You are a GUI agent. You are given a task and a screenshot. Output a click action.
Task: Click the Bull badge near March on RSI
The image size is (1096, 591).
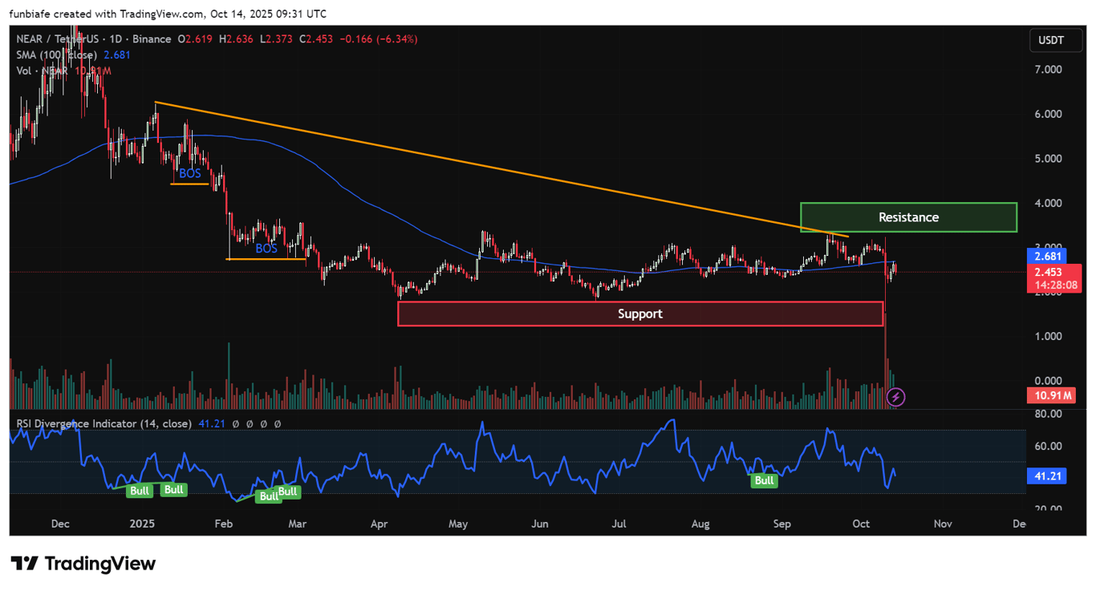pos(287,492)
